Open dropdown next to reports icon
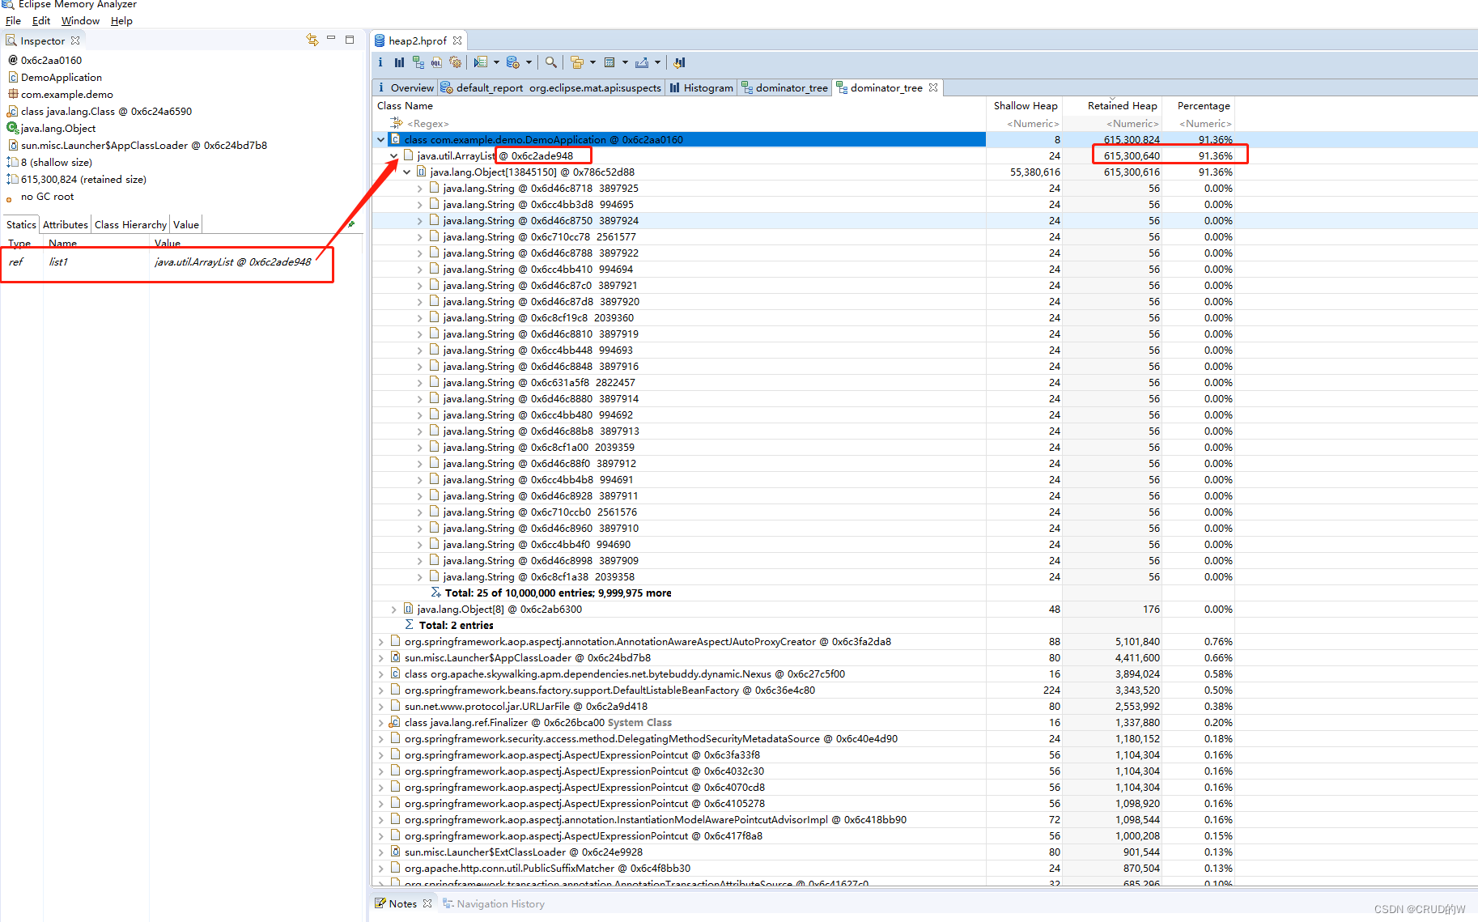The width and height of the screenshot is (1478, 922). tap(496, 62)
